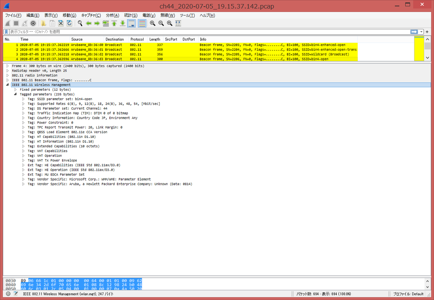
Task: Apply display filter arrow button
Action: pos(414,32)
